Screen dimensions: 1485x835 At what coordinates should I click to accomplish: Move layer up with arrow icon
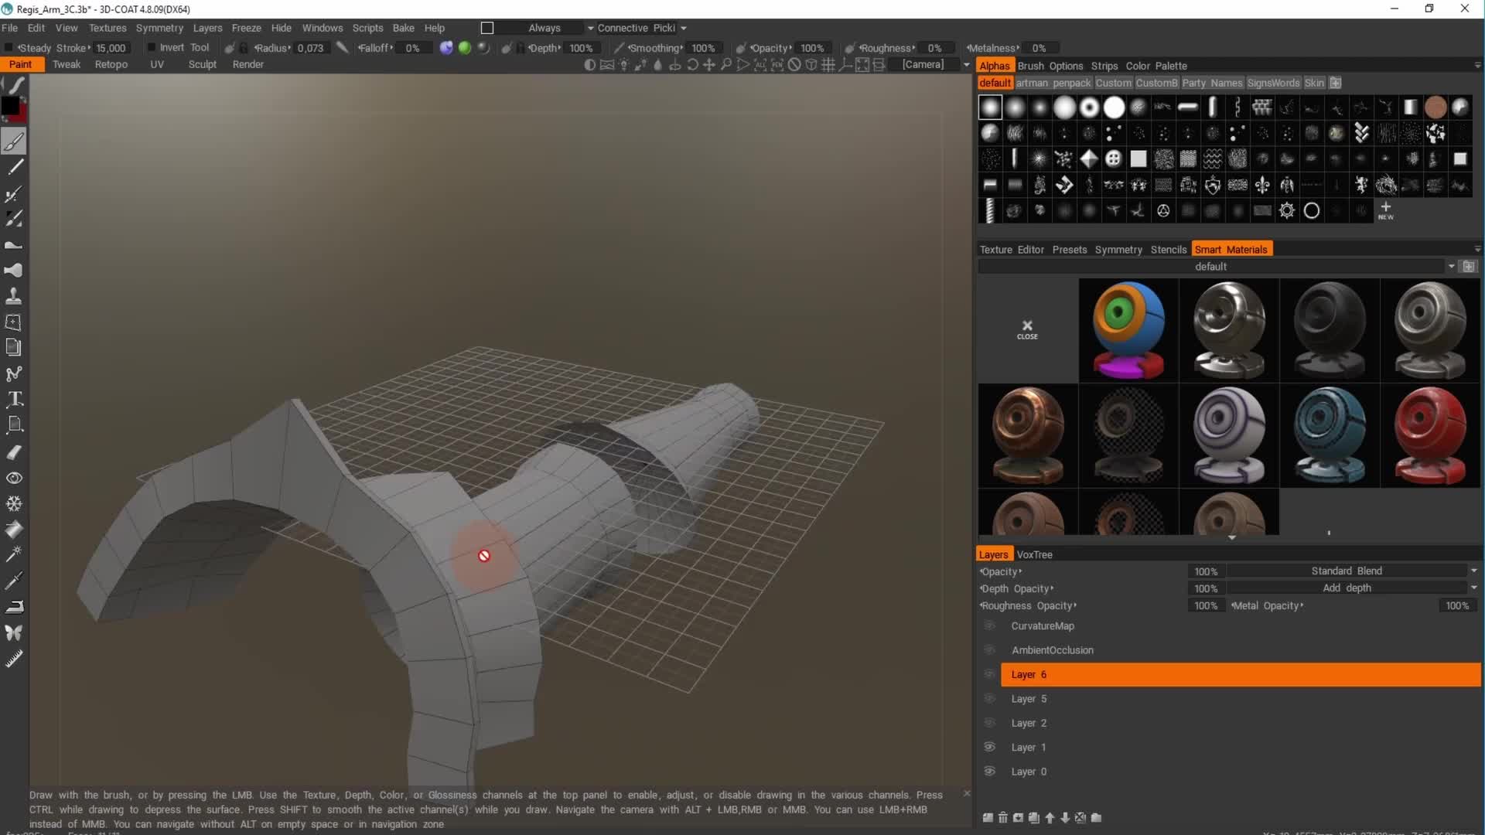coord(1050,817)
